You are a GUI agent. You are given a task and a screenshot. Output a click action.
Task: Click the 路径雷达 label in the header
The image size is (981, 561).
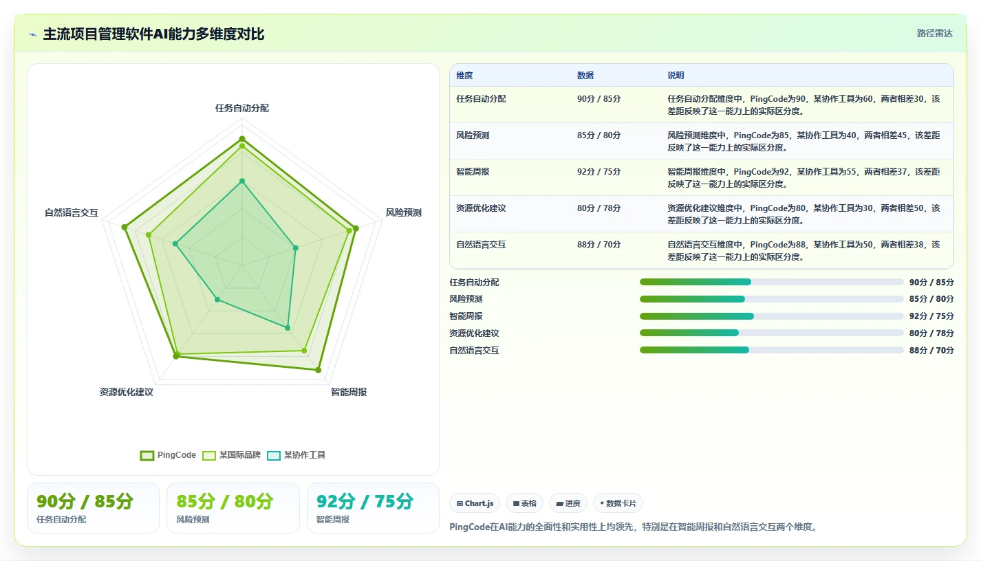tap(934, 33)
